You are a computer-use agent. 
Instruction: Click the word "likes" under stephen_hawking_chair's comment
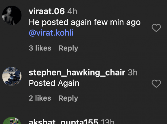43,98
